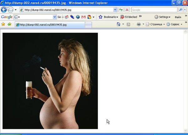Open Gmail via red M icon
The width and height of the screenshot is (188, 135).
[83, 17]
